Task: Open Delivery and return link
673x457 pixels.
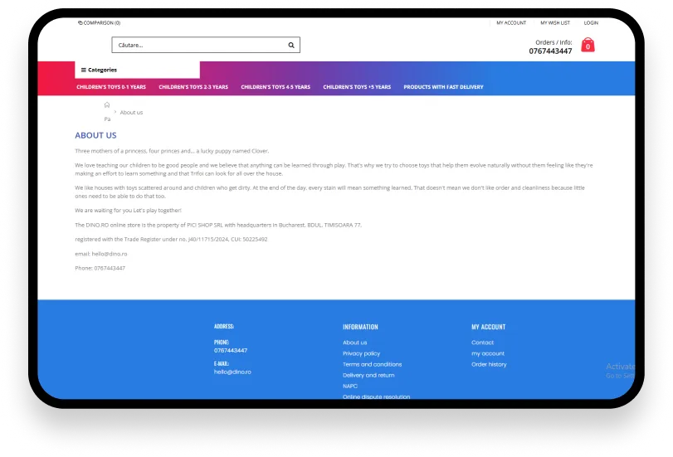Action: [368, 375]
